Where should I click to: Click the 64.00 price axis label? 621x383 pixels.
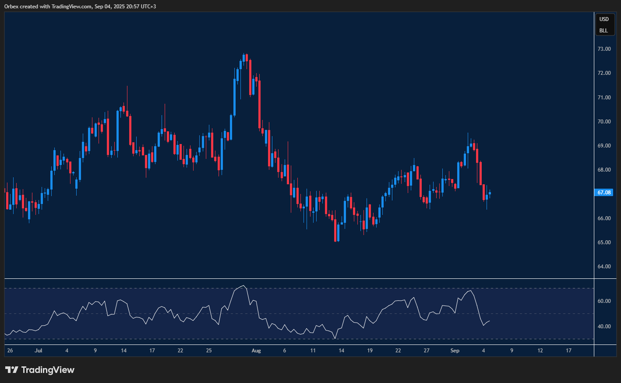click(x=604, y=267)
